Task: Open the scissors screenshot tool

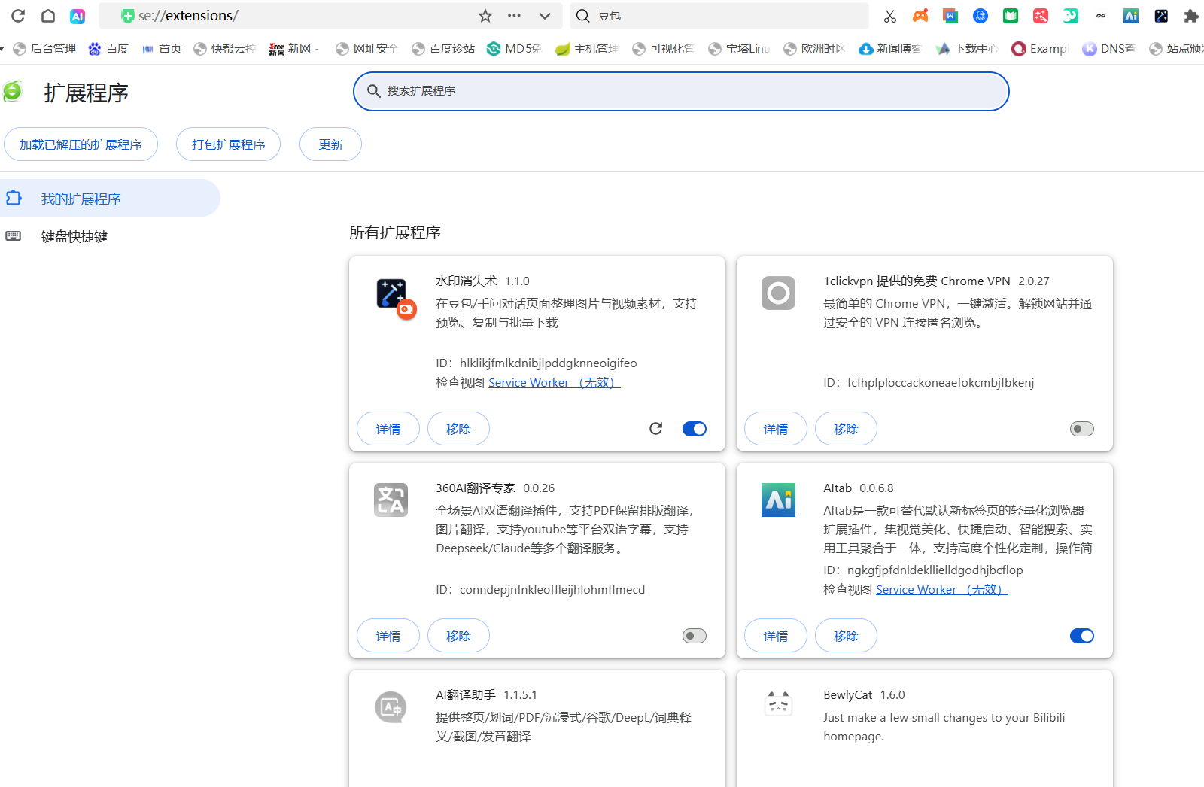Action: click(x=890, y=16)
